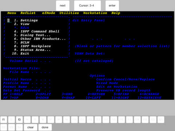Select 5. Dialog Test...
Screen dimensions: 175x131
(32, 35)
